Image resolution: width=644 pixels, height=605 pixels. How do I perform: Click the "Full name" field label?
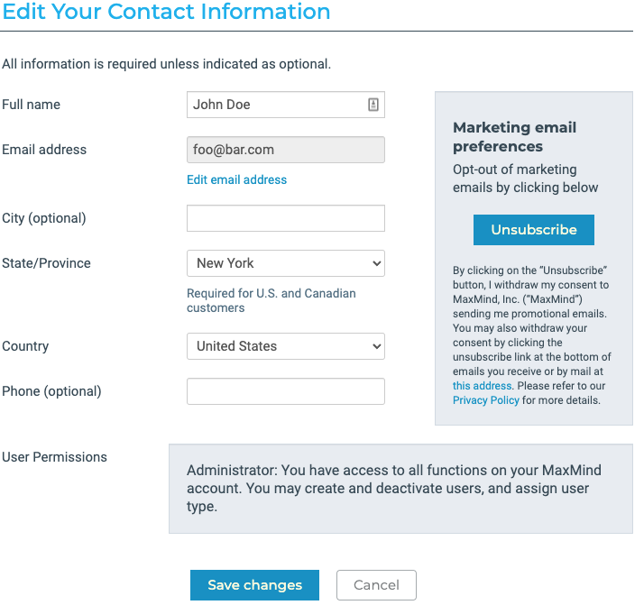click(x=32, y=105)
